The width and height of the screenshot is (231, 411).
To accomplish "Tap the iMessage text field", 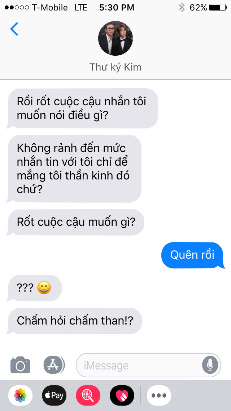I will pos(148,365).
